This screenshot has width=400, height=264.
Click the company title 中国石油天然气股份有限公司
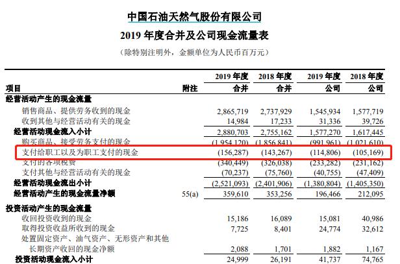click(x=194, y=17)
